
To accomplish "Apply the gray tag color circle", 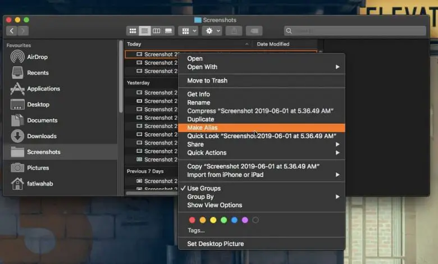I will pyautogui.click(x=255, y=220).
